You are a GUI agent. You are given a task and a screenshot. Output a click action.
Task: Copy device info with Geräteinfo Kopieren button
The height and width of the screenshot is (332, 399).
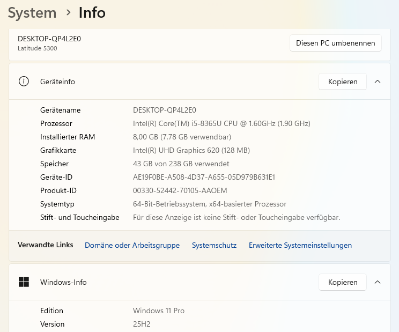coord(343,82)
